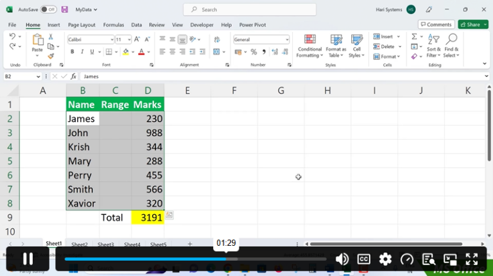Switch to Sheet2 worksheet tab

tap(79, 245)
